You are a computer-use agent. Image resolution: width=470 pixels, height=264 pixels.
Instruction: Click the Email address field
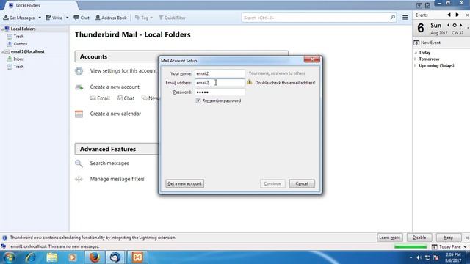(220, 83)
